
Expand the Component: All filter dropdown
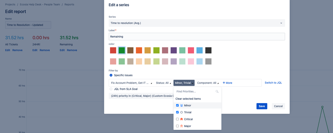pyautogui.click(x=208, y=83)
